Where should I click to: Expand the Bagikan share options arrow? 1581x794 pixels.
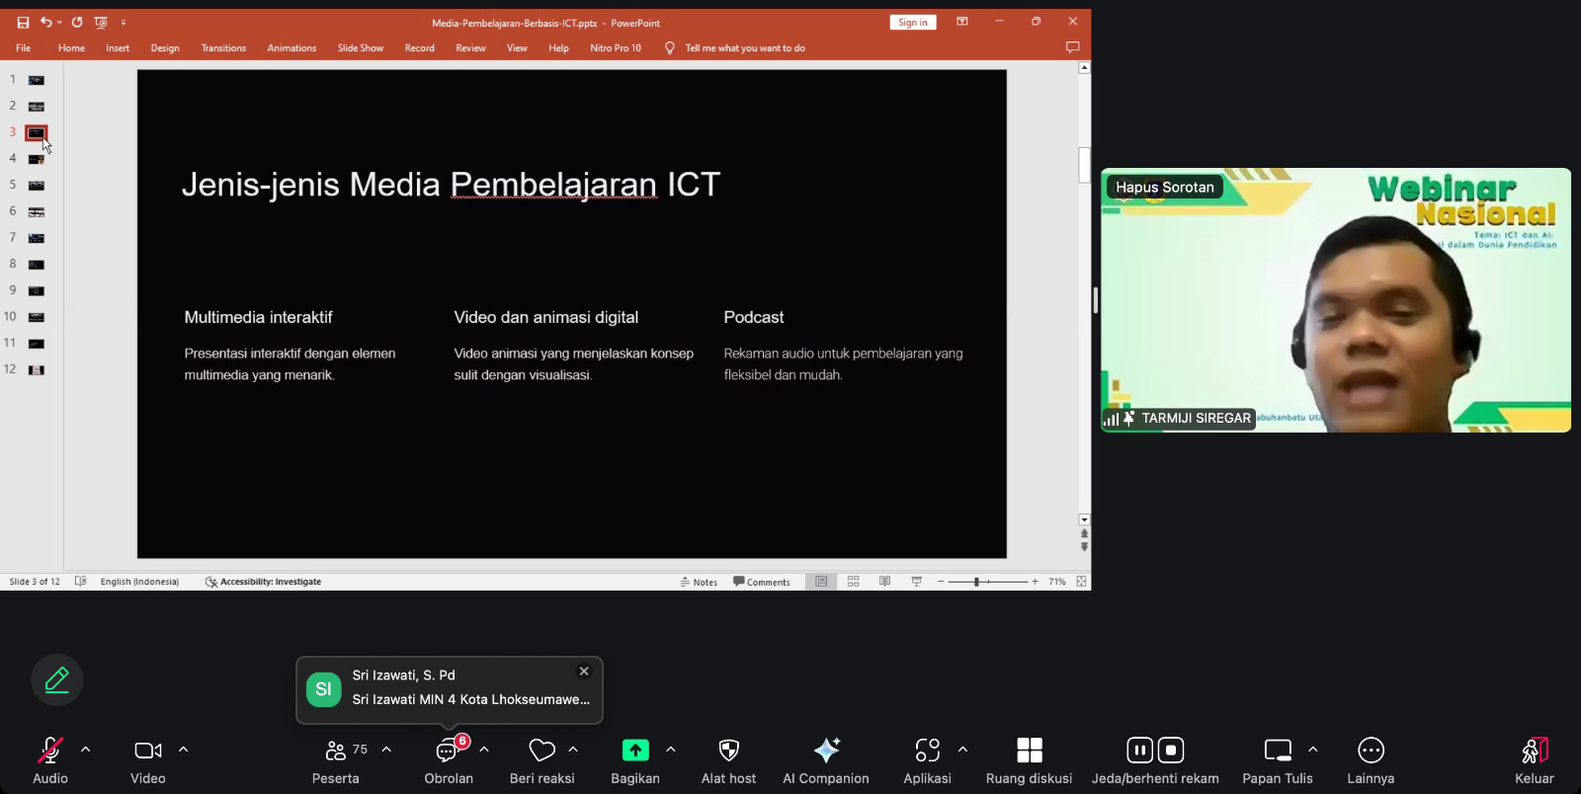(x=671, y=750)
